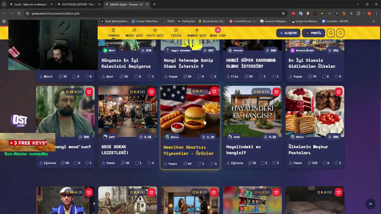381x214 pixels.
Task: Open Hangi Yeteneğe Sahip Olmak İstersin
Action: (188, 63)
